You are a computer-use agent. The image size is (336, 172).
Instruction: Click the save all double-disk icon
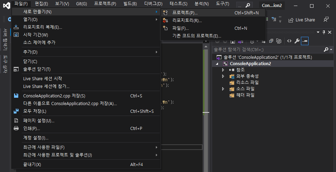pos(16,111)
